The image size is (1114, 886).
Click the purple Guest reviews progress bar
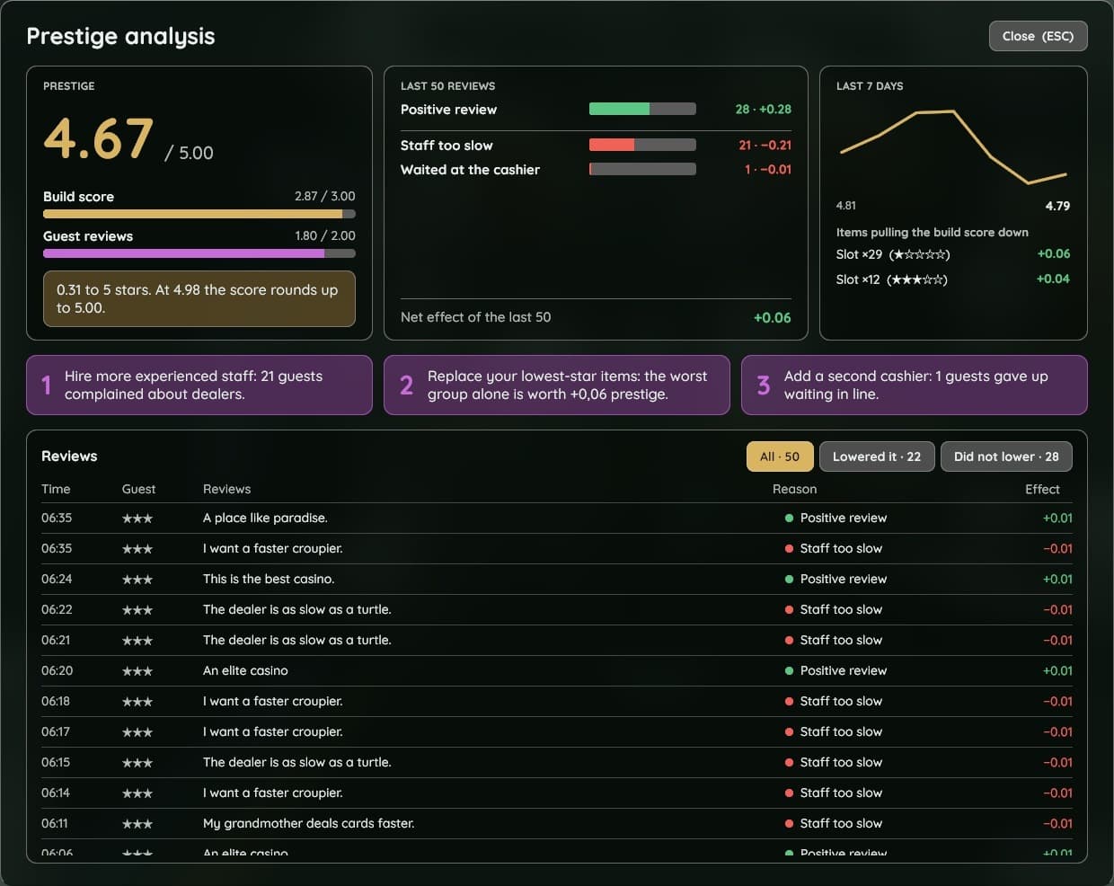[x=199, y=253]
